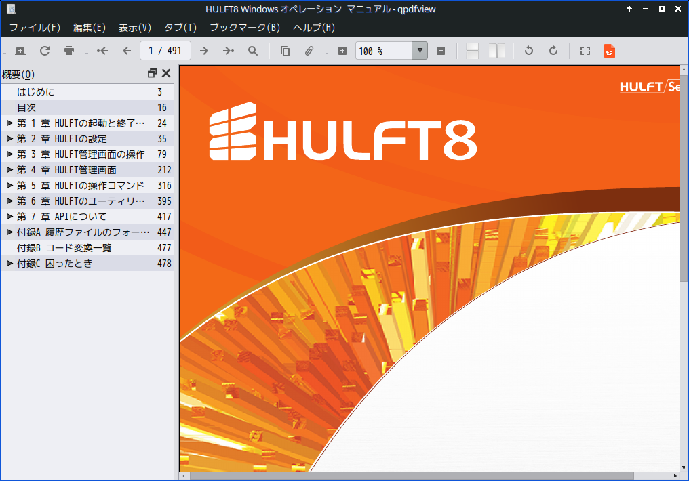
Task: Go to the previous page arrow
Action: tap(126, 51)
